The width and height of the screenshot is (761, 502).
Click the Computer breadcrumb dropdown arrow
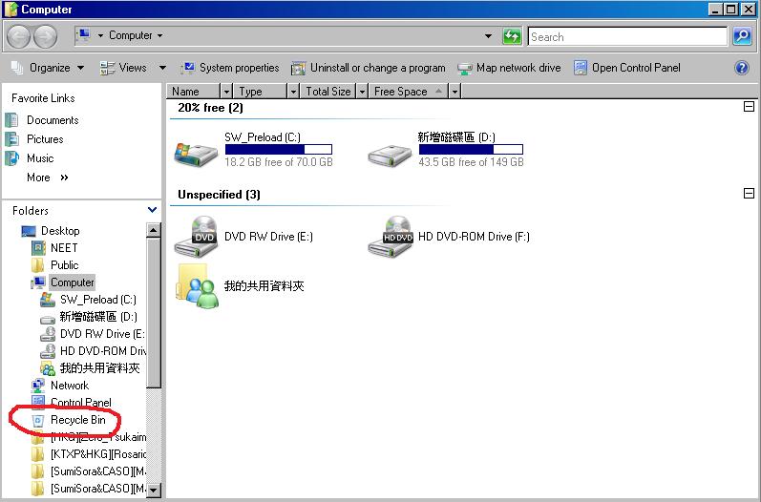click(159, 36)
